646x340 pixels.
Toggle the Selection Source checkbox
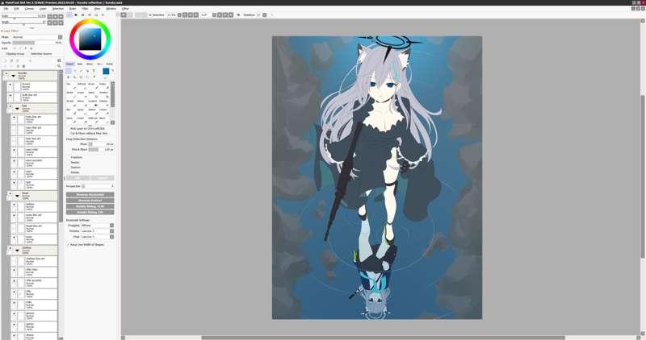tap(40, 54)
